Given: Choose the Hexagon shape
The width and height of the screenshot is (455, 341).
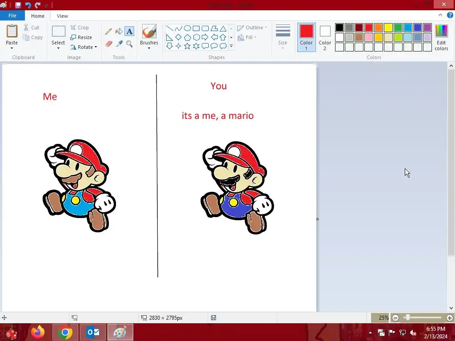Looking at the screenshot, I should [196, 37].
